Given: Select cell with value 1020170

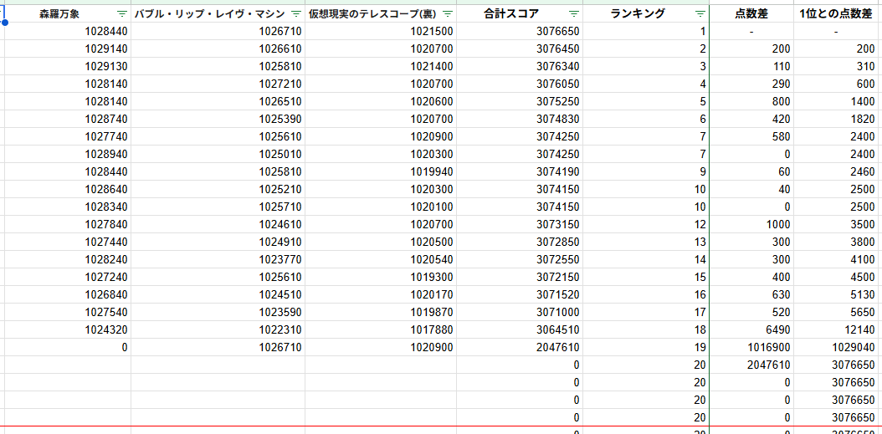Looking at the screenshot, I should (381, 294).
